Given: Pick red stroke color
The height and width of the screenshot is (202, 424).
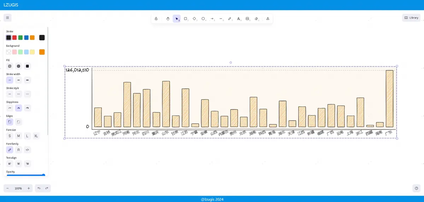Looking at the screenshot, I should (x=14, y=37).
